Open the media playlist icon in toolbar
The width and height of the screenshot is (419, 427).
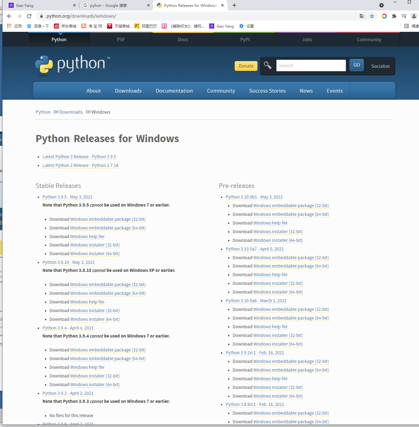(404, 16)
